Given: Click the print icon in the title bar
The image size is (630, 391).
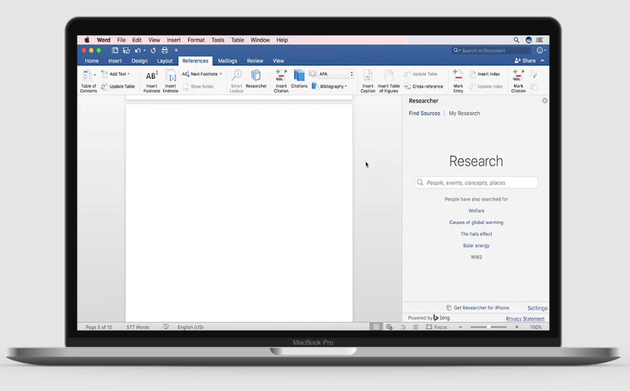Looking at the screenshot, I should pos(165,50).
